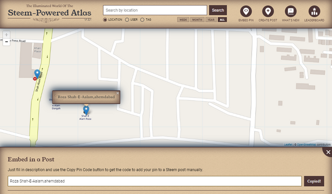Click the pin description input field

(x=155, y=181)
